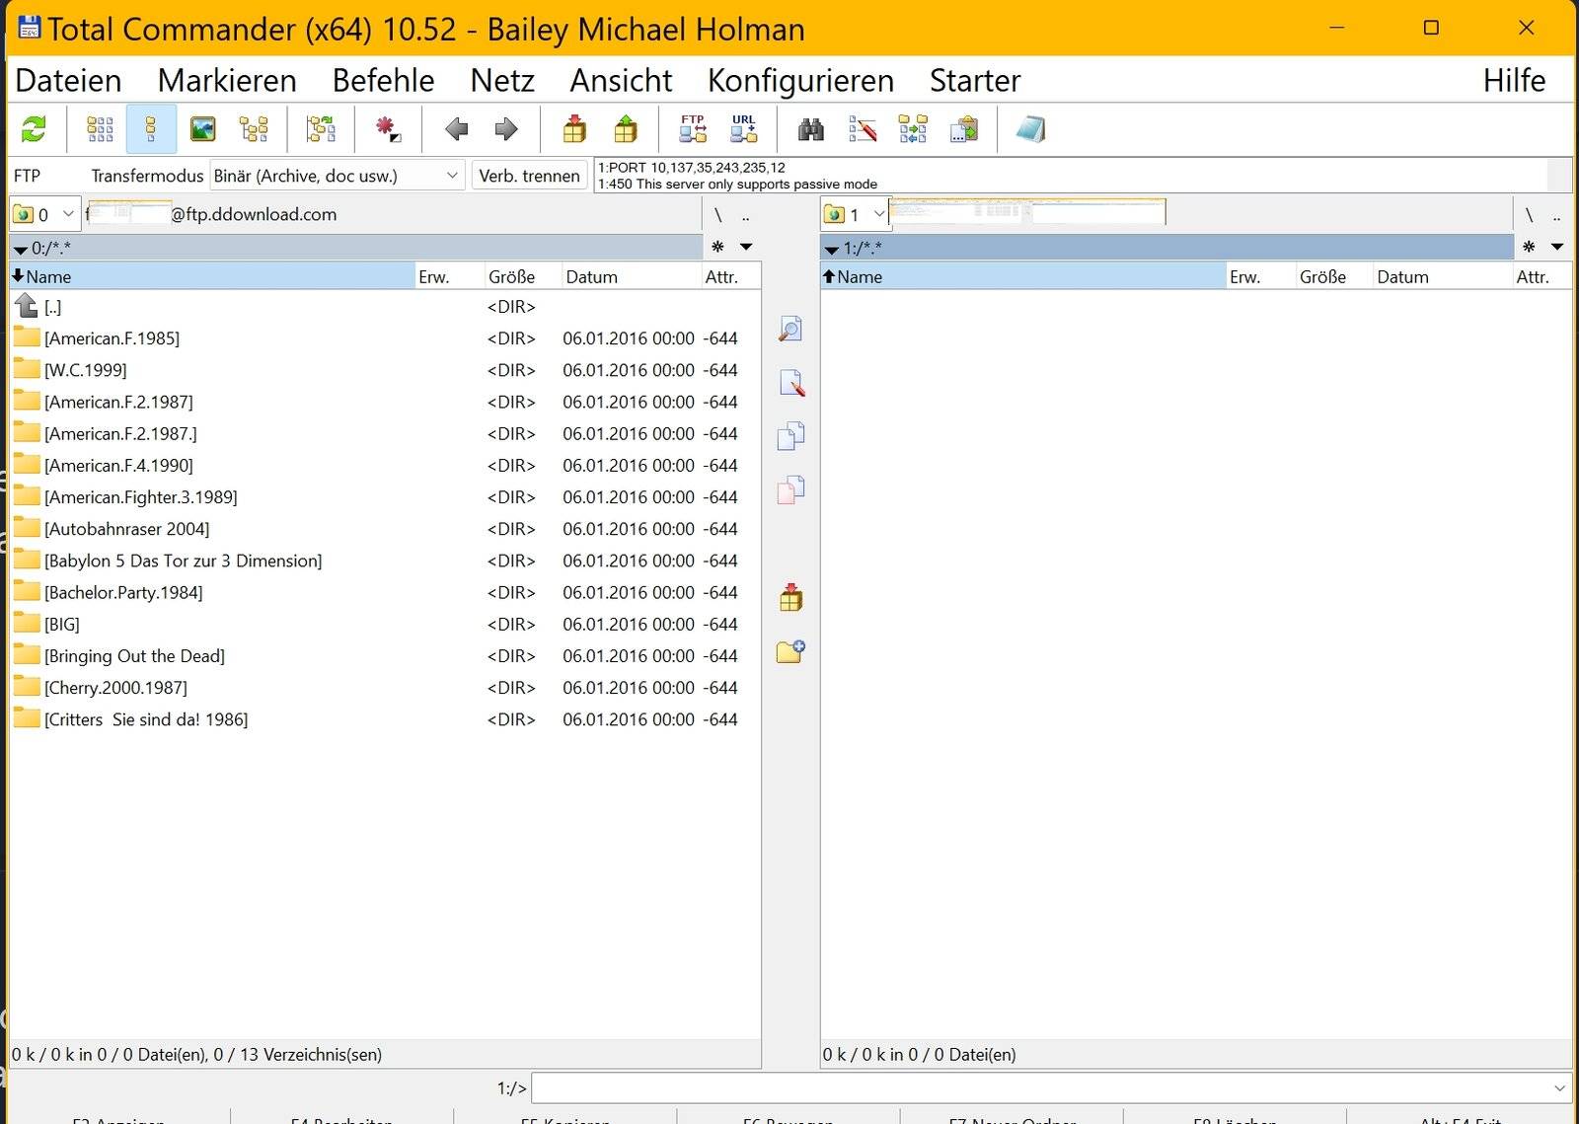Open notepad icon in toolbar
Screen dimensions: 1579x1124
coord(1030,129)
